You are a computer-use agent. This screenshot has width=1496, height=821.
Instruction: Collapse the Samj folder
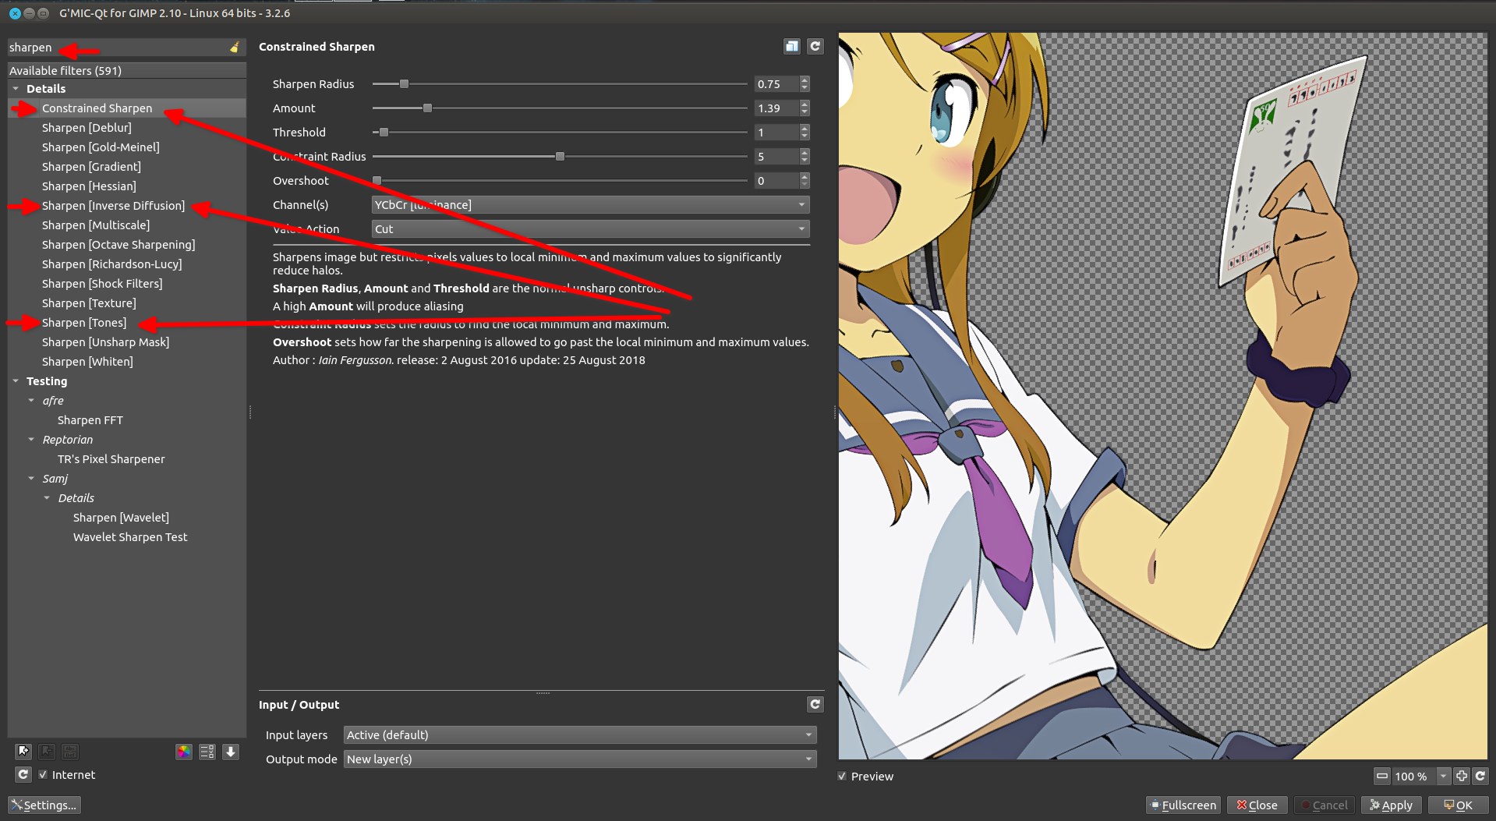point(31,479)
